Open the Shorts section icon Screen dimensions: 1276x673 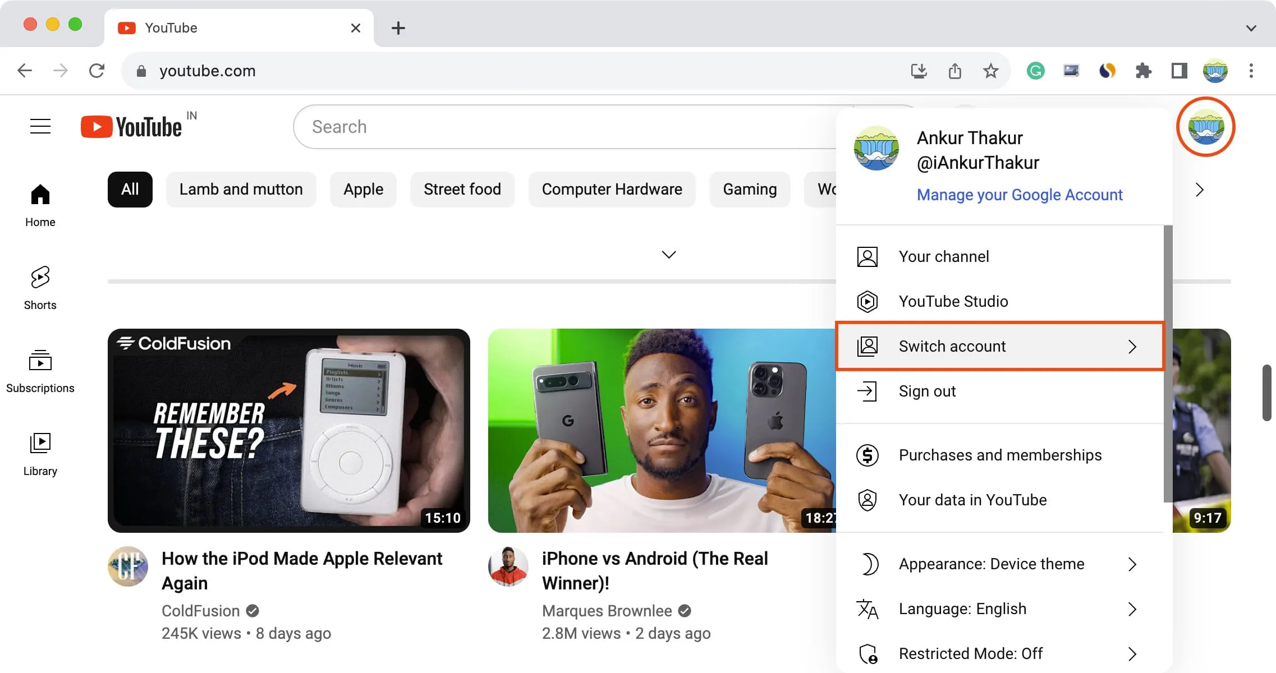(40, 278)
